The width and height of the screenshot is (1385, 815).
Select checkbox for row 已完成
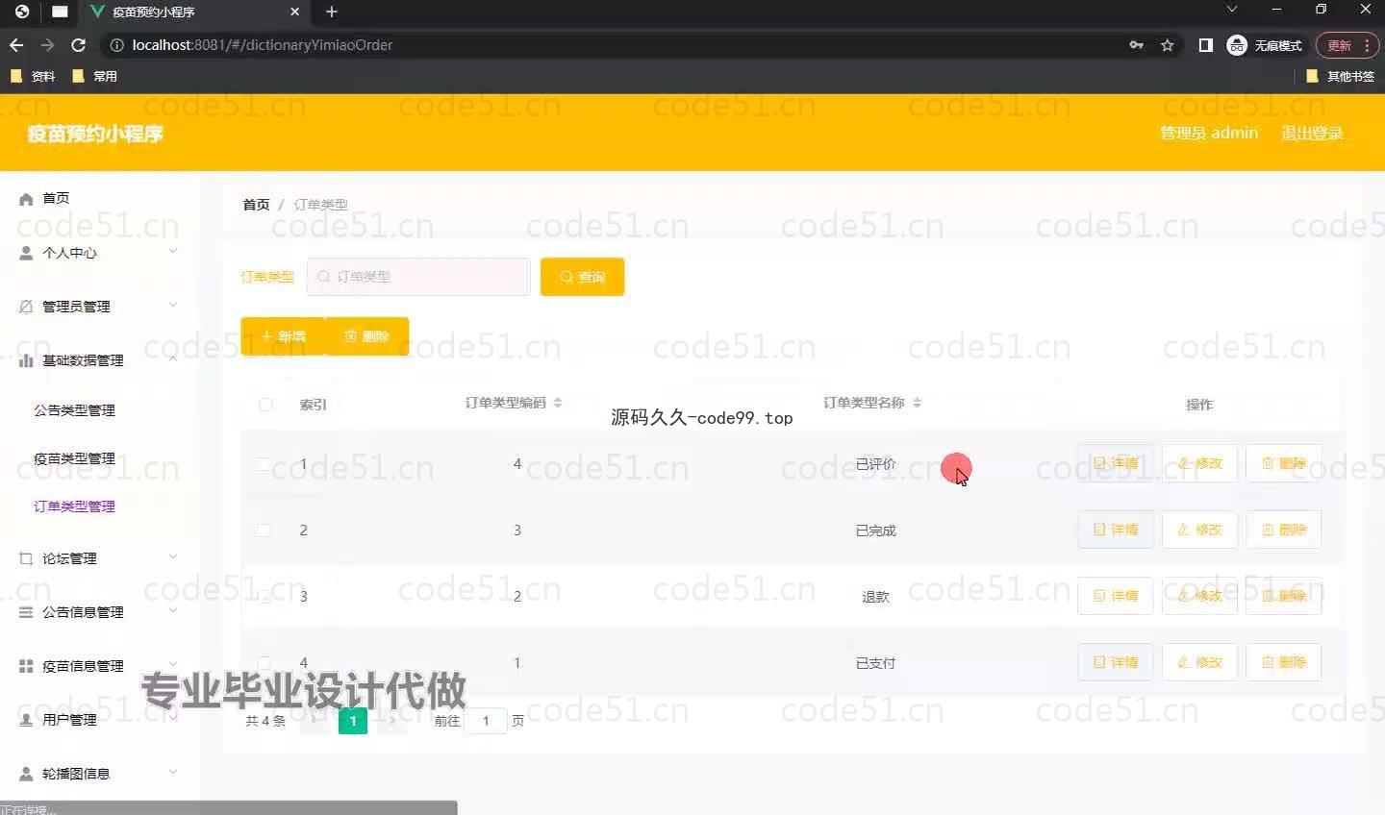click(x=264, y=531)
